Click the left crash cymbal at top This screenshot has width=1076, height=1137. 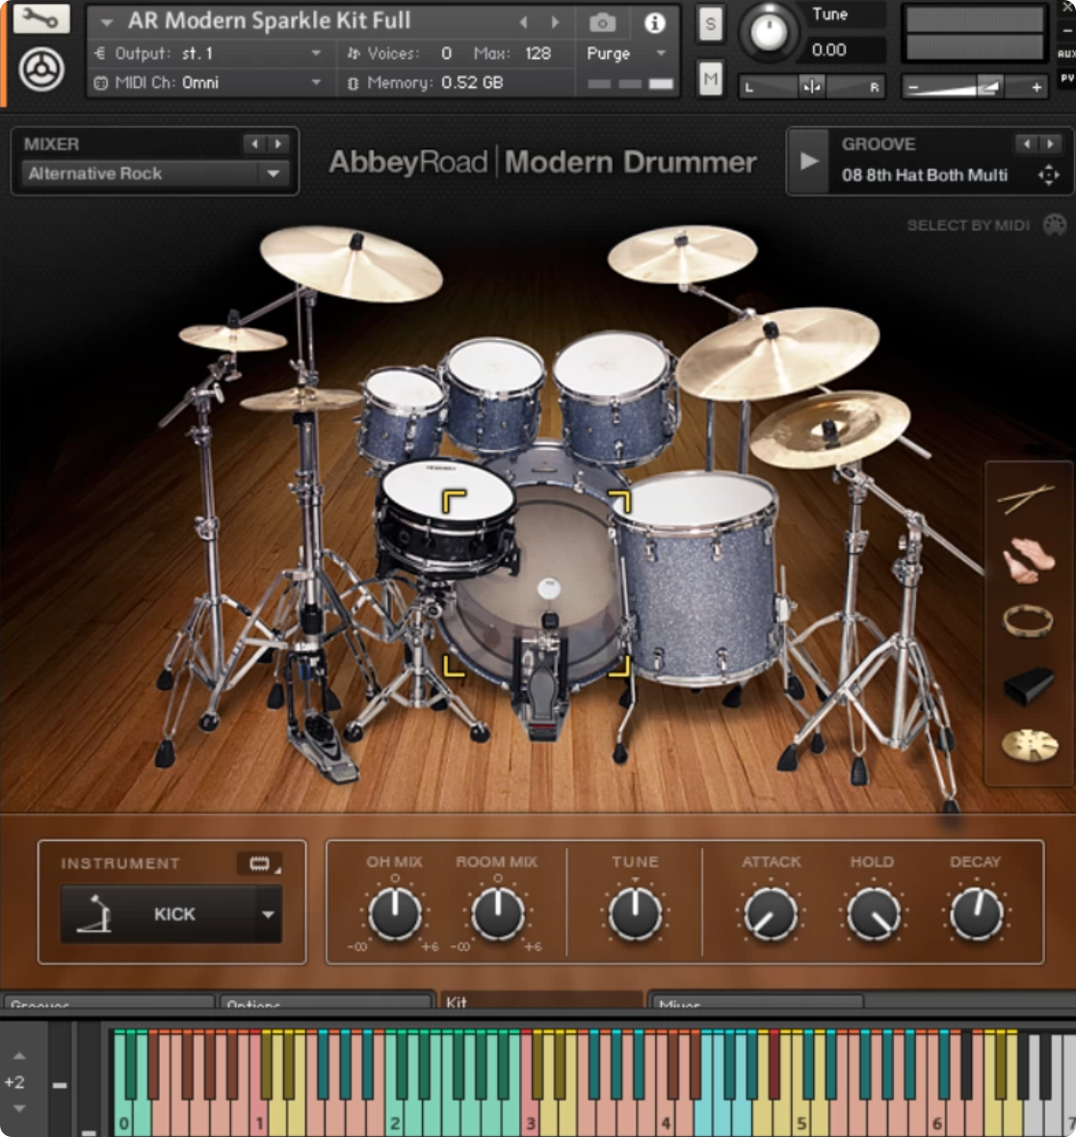click(x=351, y=264)
